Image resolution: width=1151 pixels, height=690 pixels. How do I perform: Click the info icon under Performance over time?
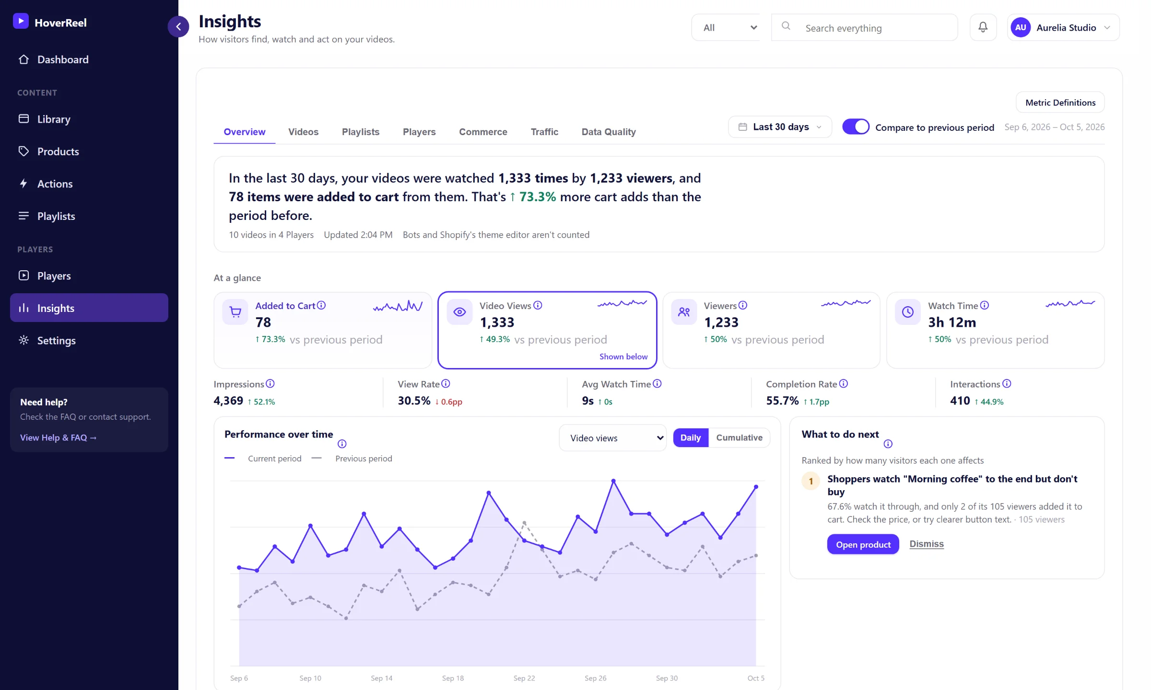[x=342, y=444]
